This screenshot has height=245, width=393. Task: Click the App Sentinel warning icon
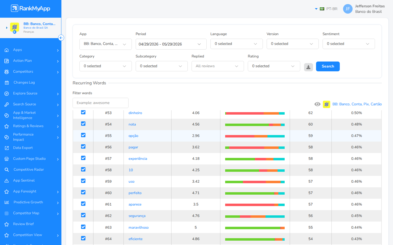click(7, 181)
